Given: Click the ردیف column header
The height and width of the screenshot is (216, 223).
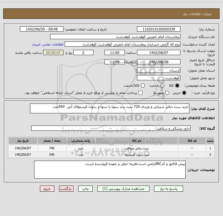Looking at the screenshot, I should tap(210, 141).
